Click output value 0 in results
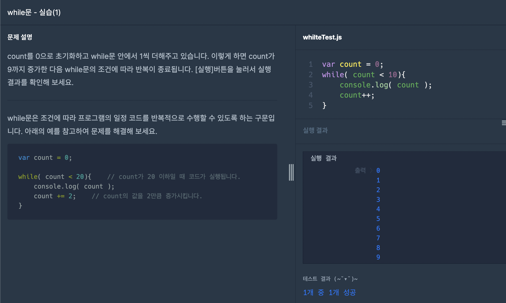This screenshot has width=506, height=303. point(378,170)
